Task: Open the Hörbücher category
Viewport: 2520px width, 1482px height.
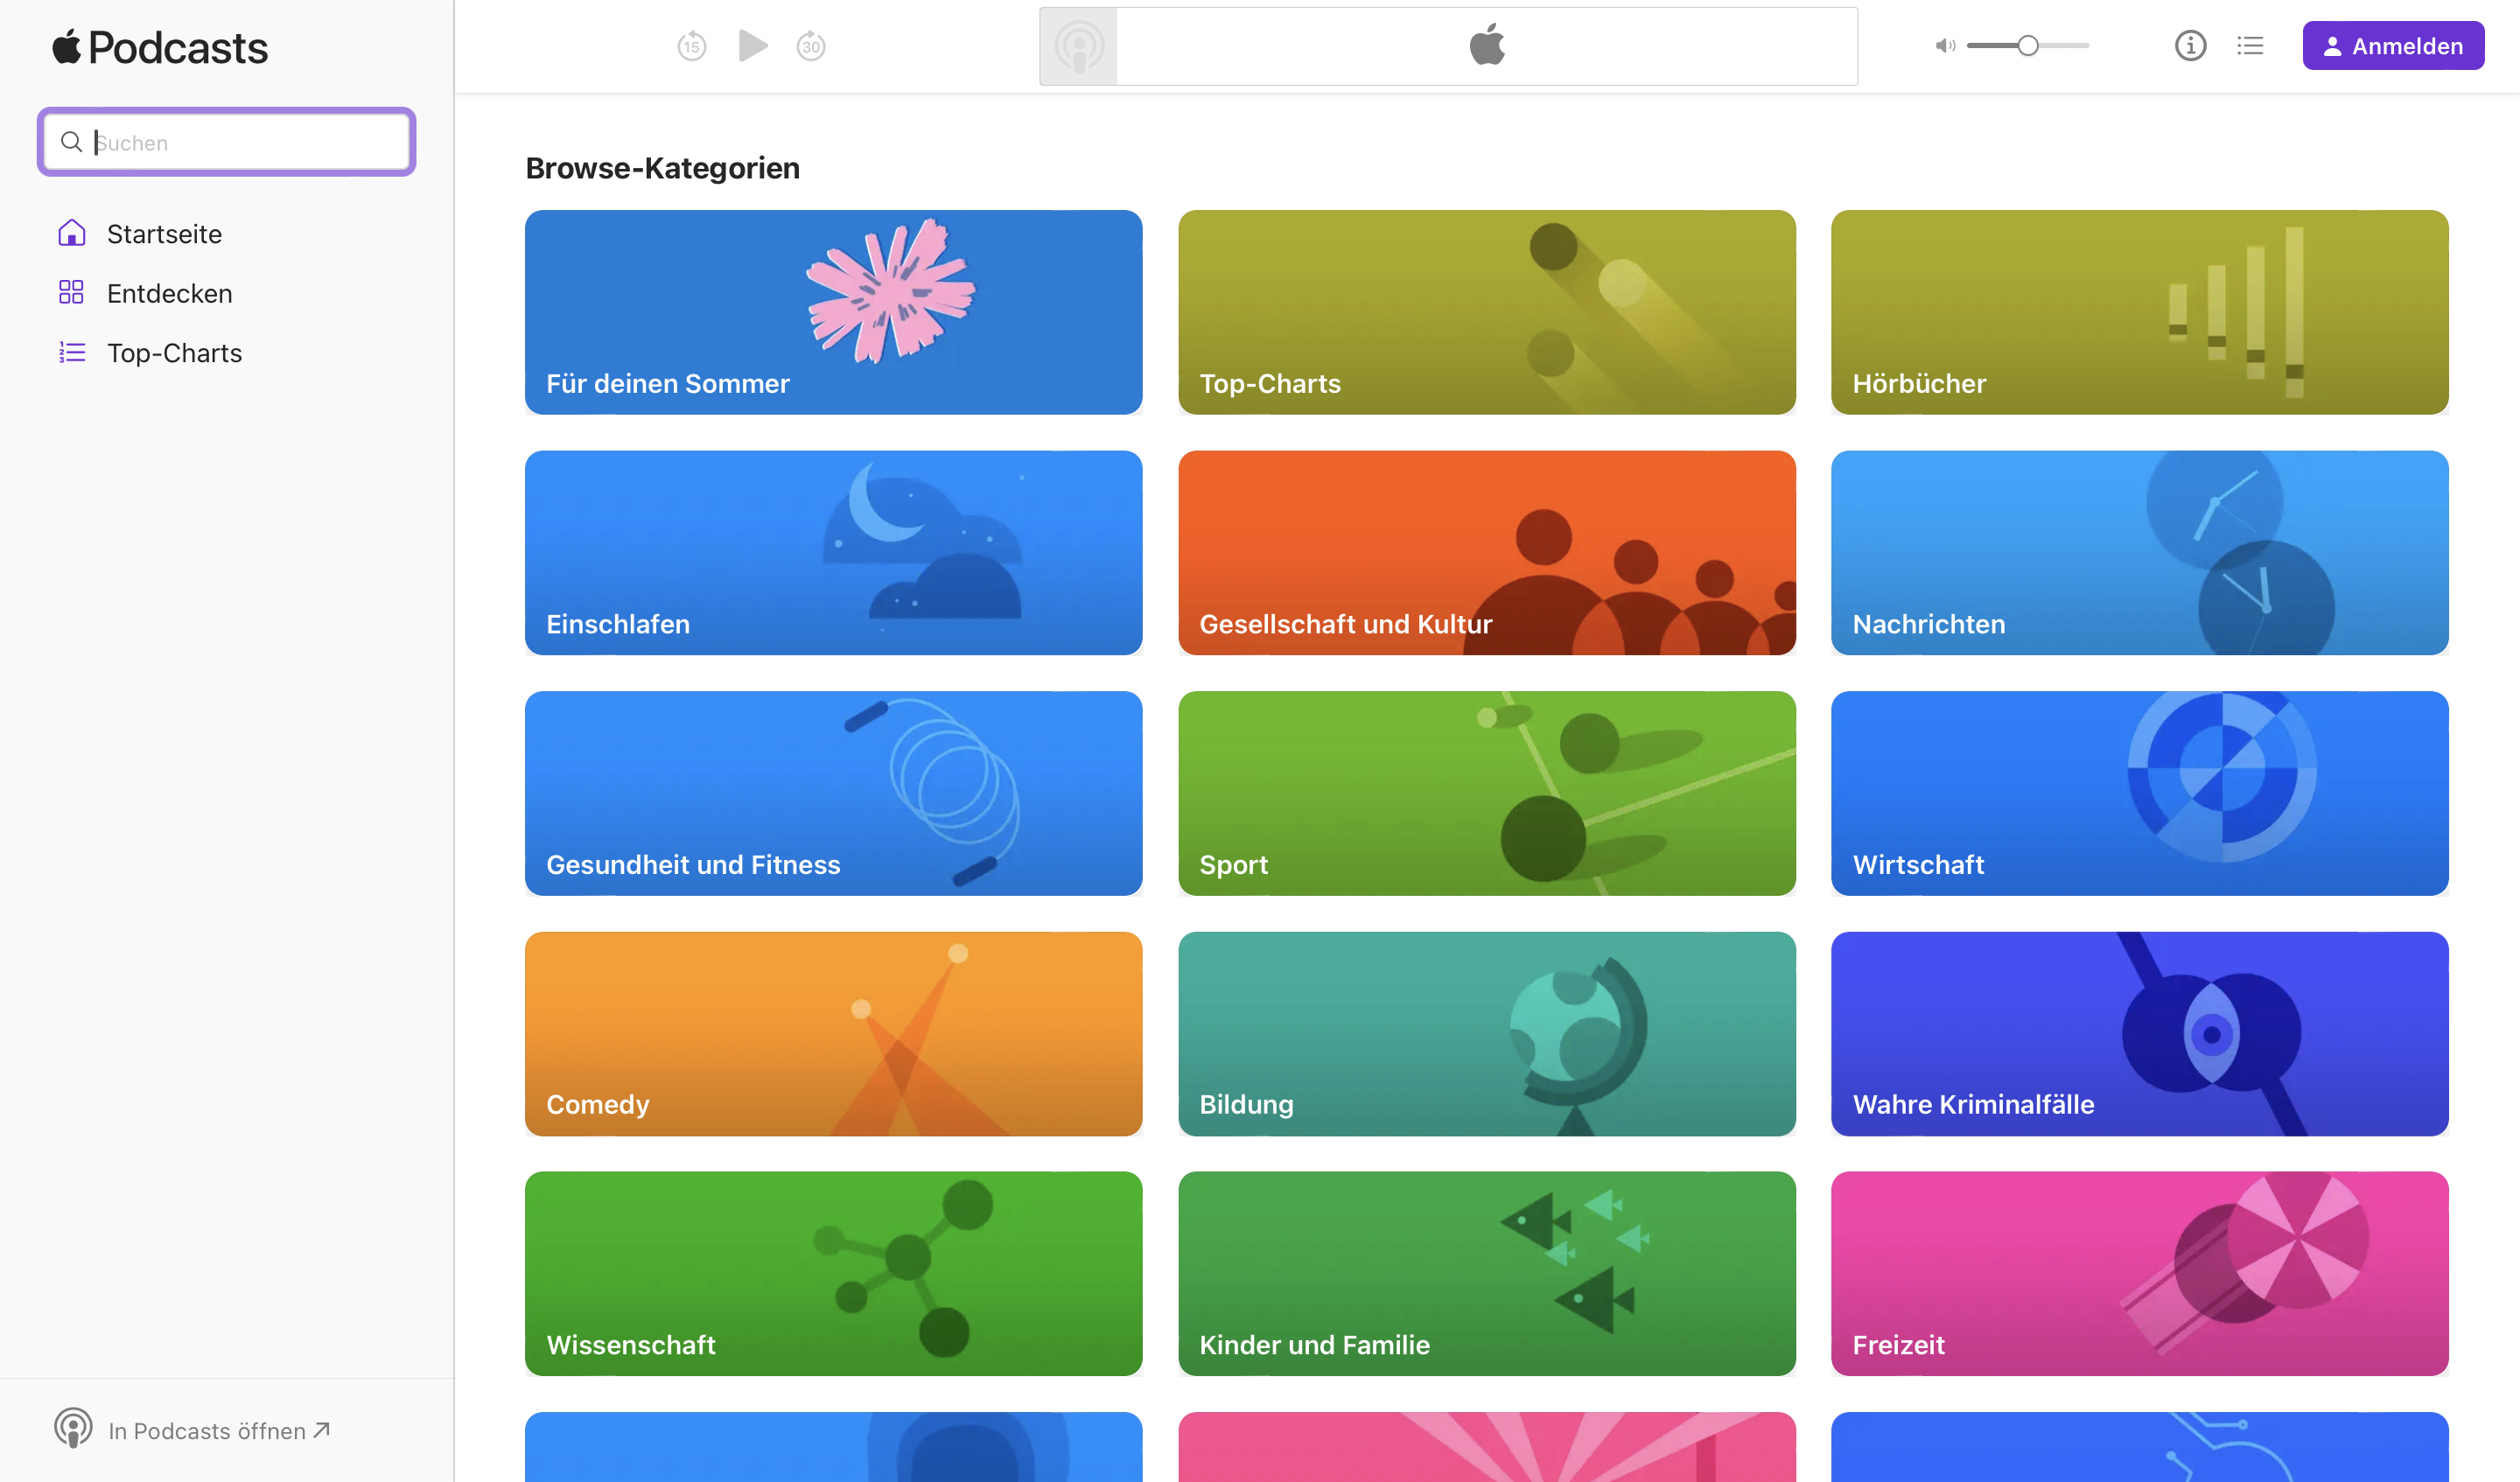Action: (2139, 312)
